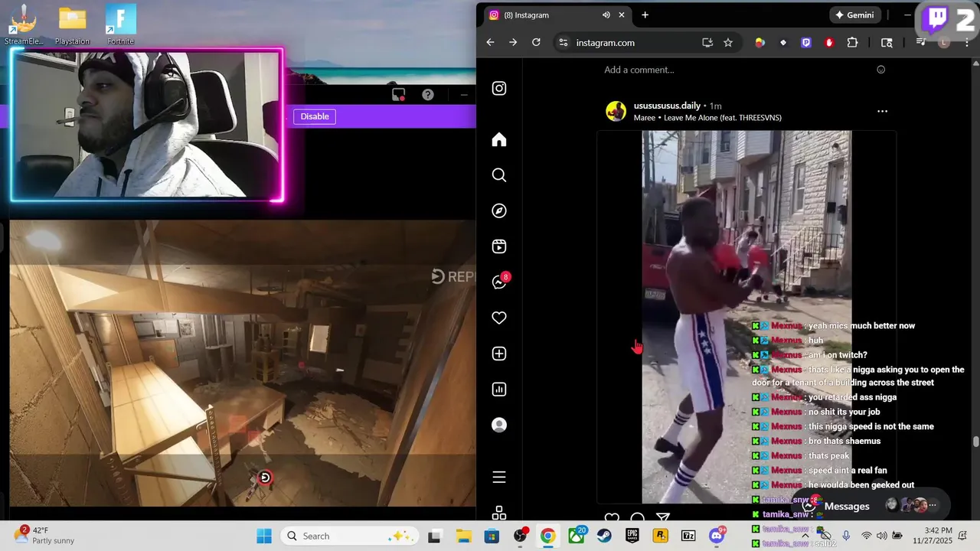Viewport: 980px width, 551px height.
Task: Open the weather widget showing 42°F
Action: (44, 535)
